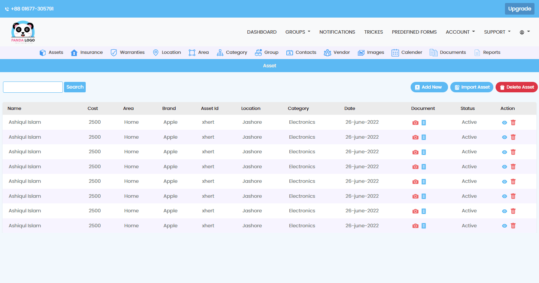Click the Vendor people icon
This screenshot has width=539, height=283.
(328, 53)
